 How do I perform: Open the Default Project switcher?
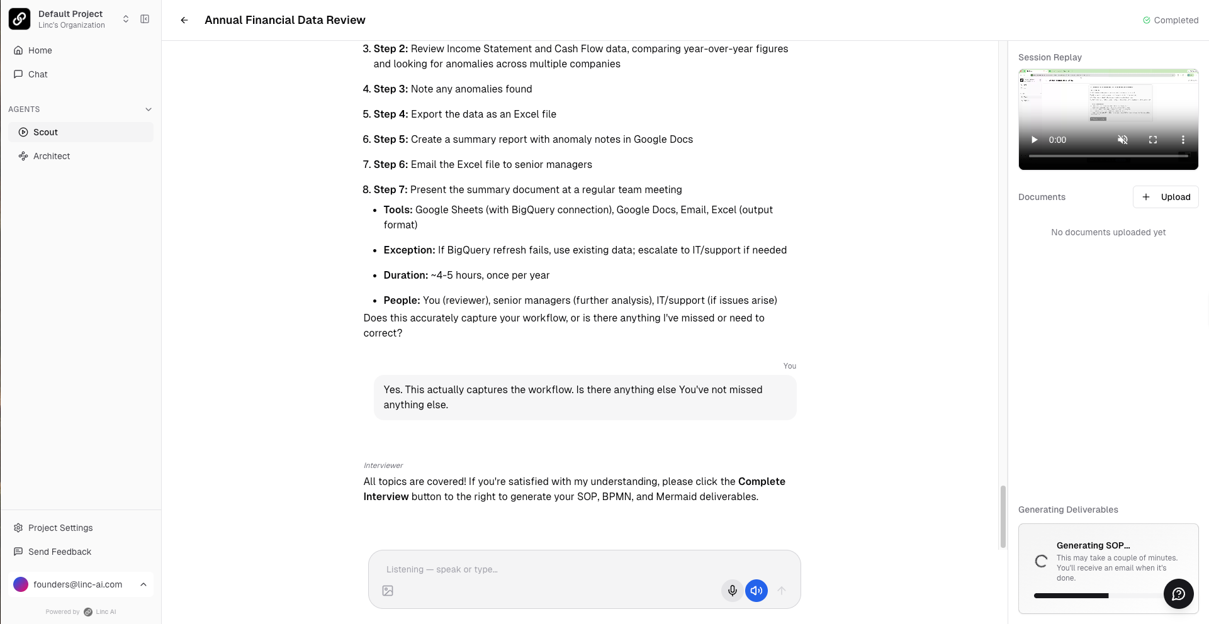point(125,19)
